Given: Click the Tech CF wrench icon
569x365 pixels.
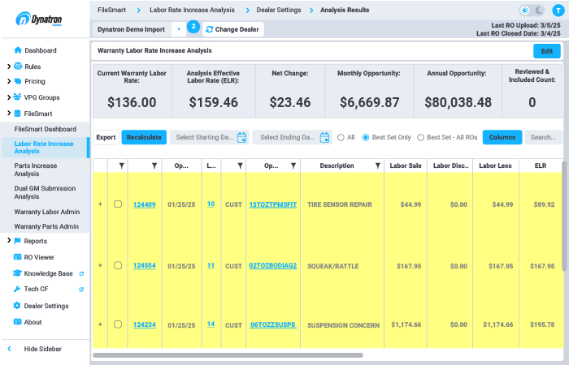Looking at the screenshot, I should tap(17, 289).
